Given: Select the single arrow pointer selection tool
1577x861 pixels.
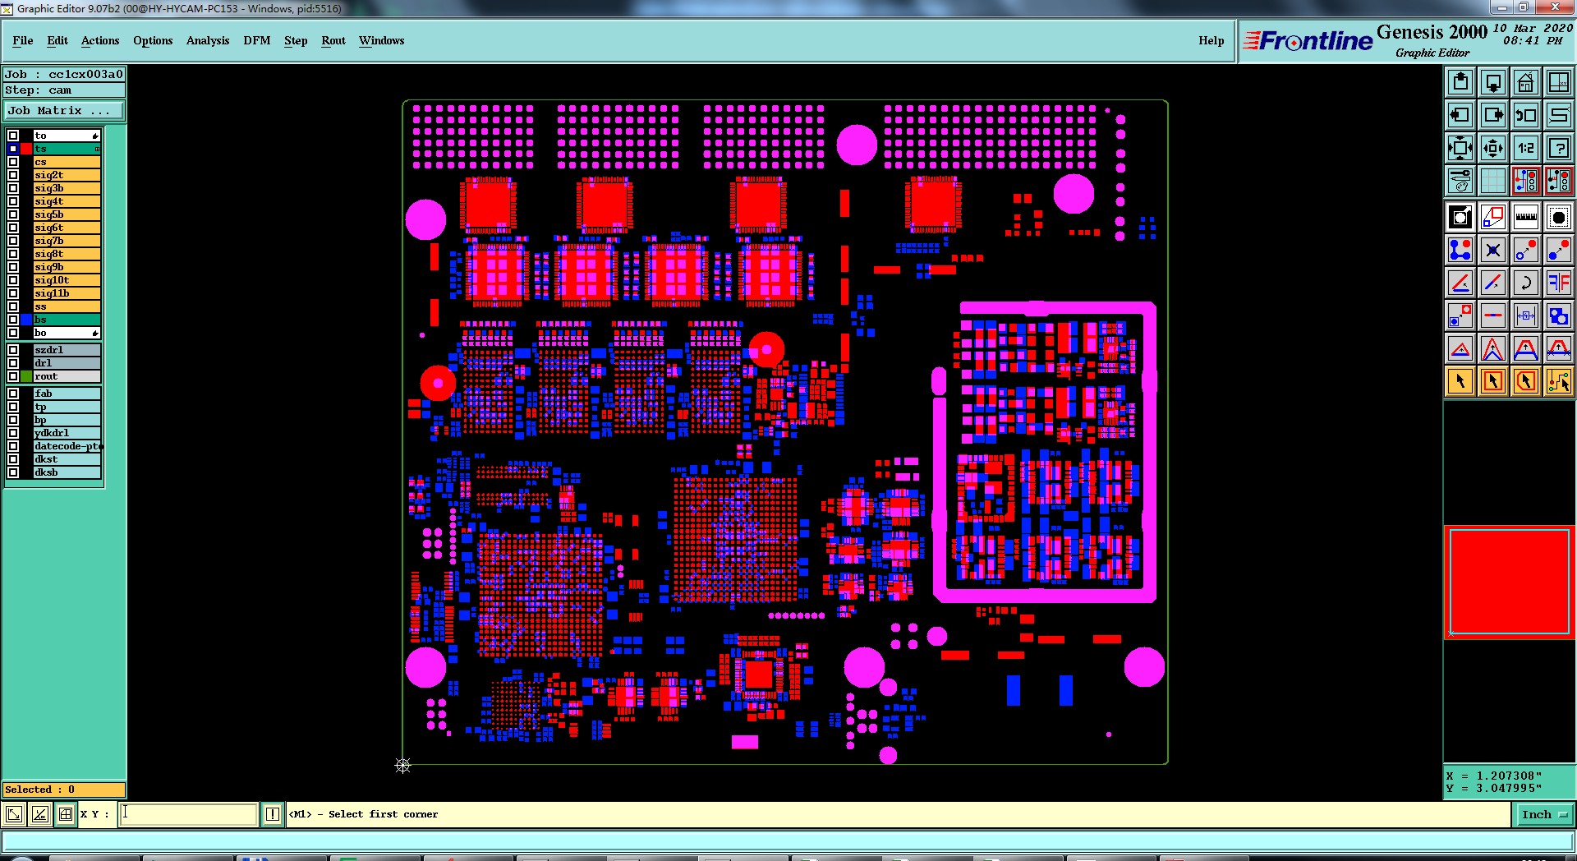Looking at the screenshot, I should 1460,381.
